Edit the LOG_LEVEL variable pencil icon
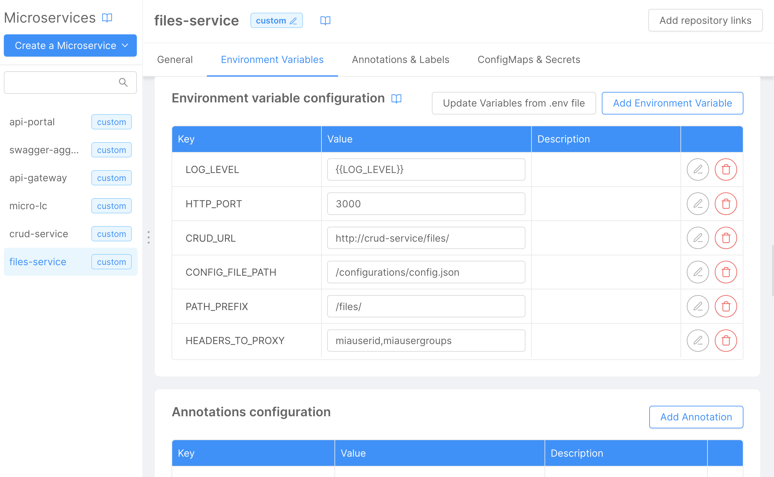The height and width of the screenshot is (477, 774). [697, 169]
